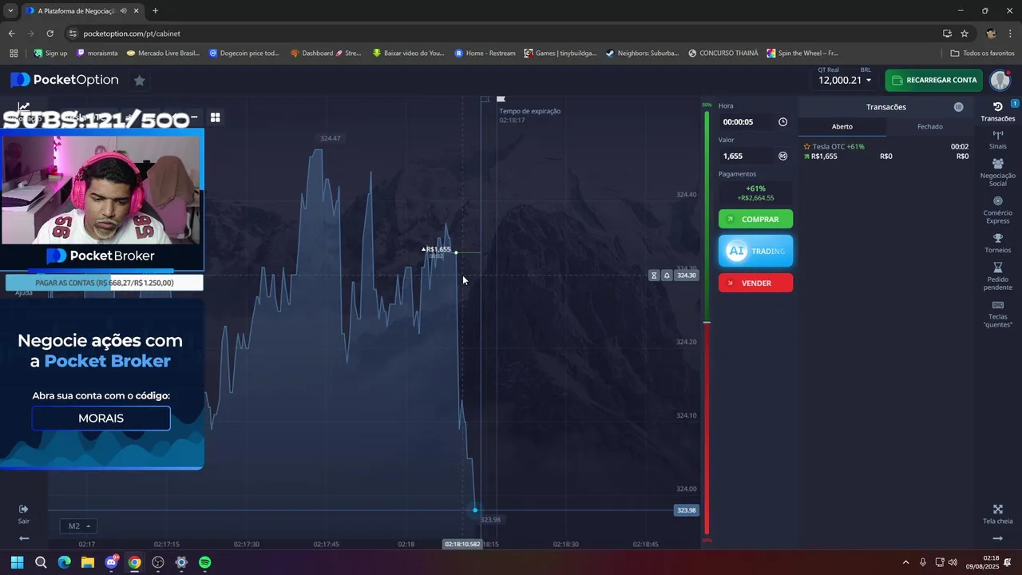This screenshot has width=1022, height=575.
Task: Open Spotify from the taskbar
Action: (x=204, y=562)
